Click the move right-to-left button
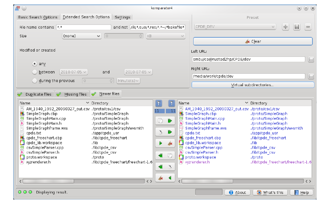Image resolution: width=326 pixels, height=201 pixels. pos(165,166)
